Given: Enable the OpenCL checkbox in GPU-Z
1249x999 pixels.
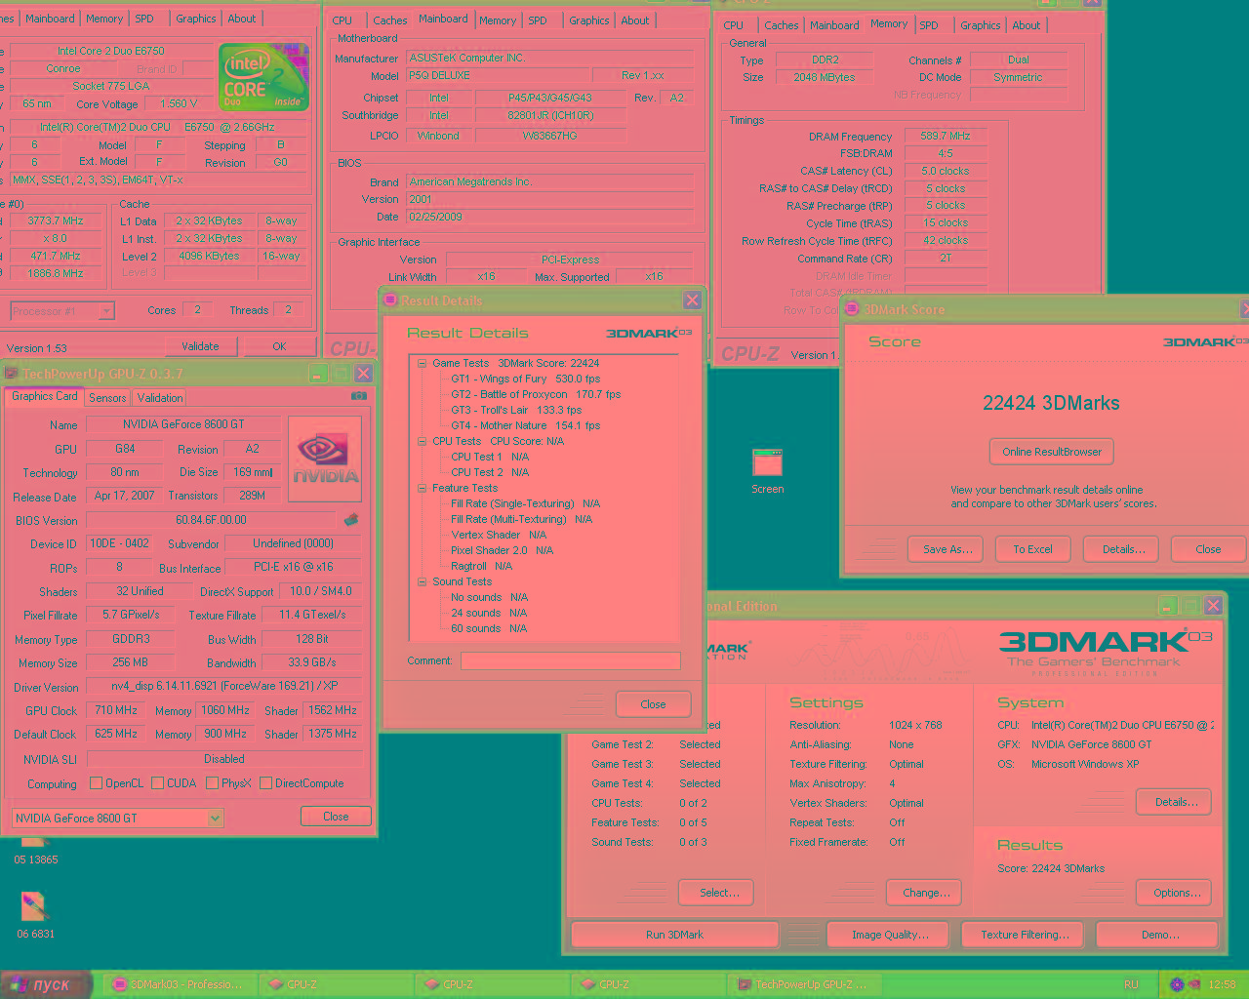Looking at the screenshot, I should click(96, 782).
